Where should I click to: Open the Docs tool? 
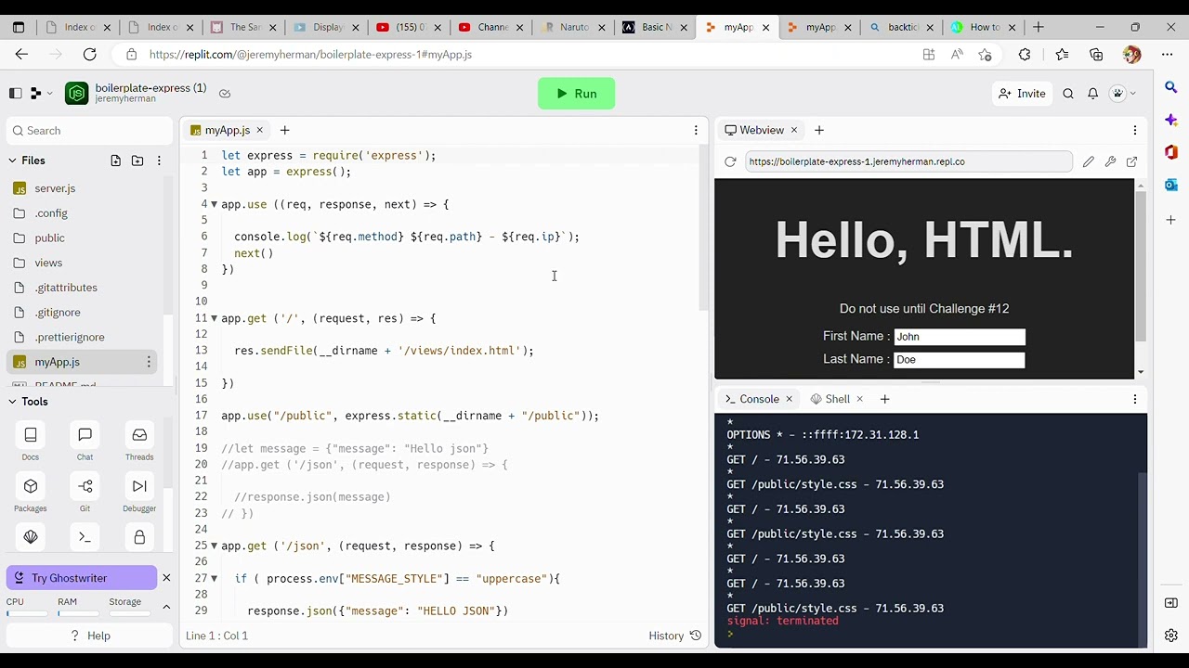31,443
